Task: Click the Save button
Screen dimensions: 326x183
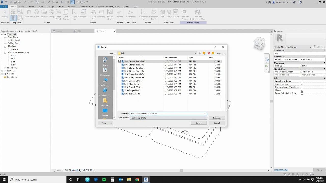Action: pyautogui.click(x=198, y=123)
